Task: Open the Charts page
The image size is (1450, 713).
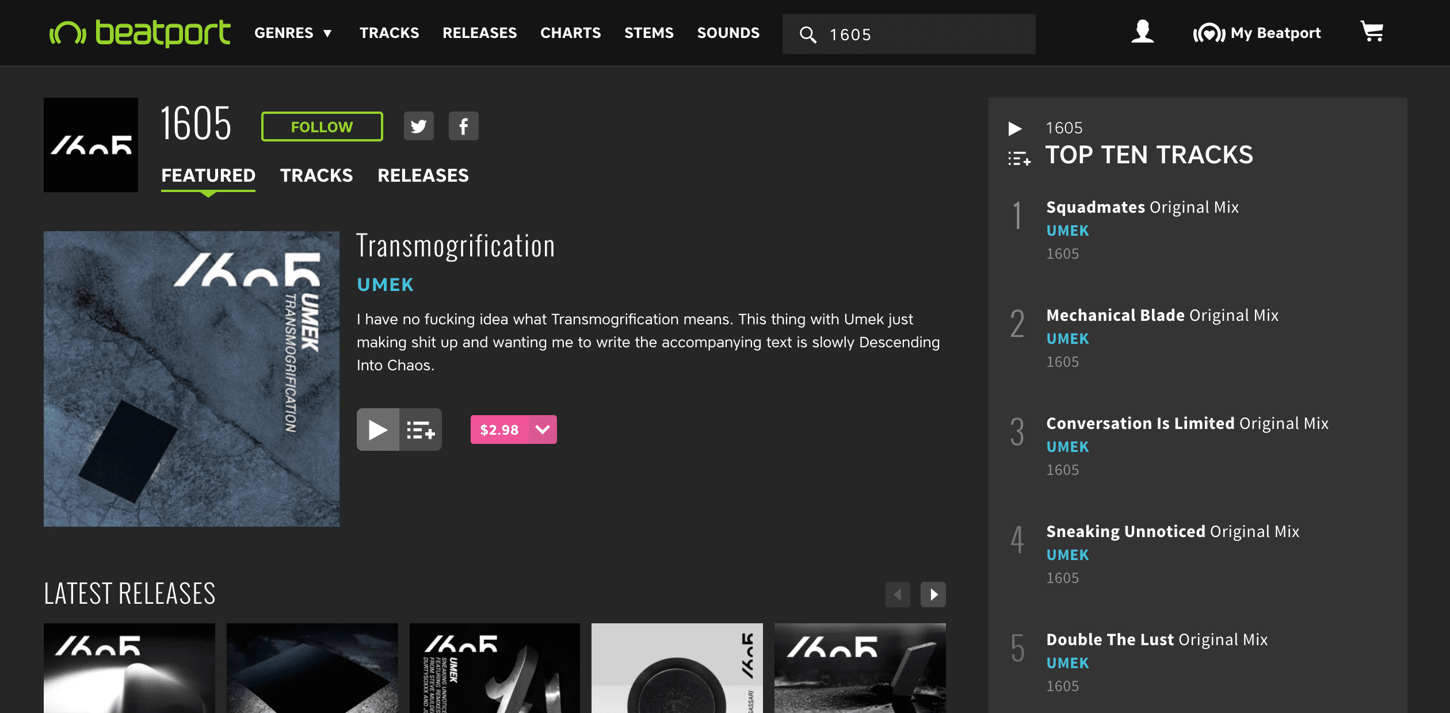Action: [570, 33]
